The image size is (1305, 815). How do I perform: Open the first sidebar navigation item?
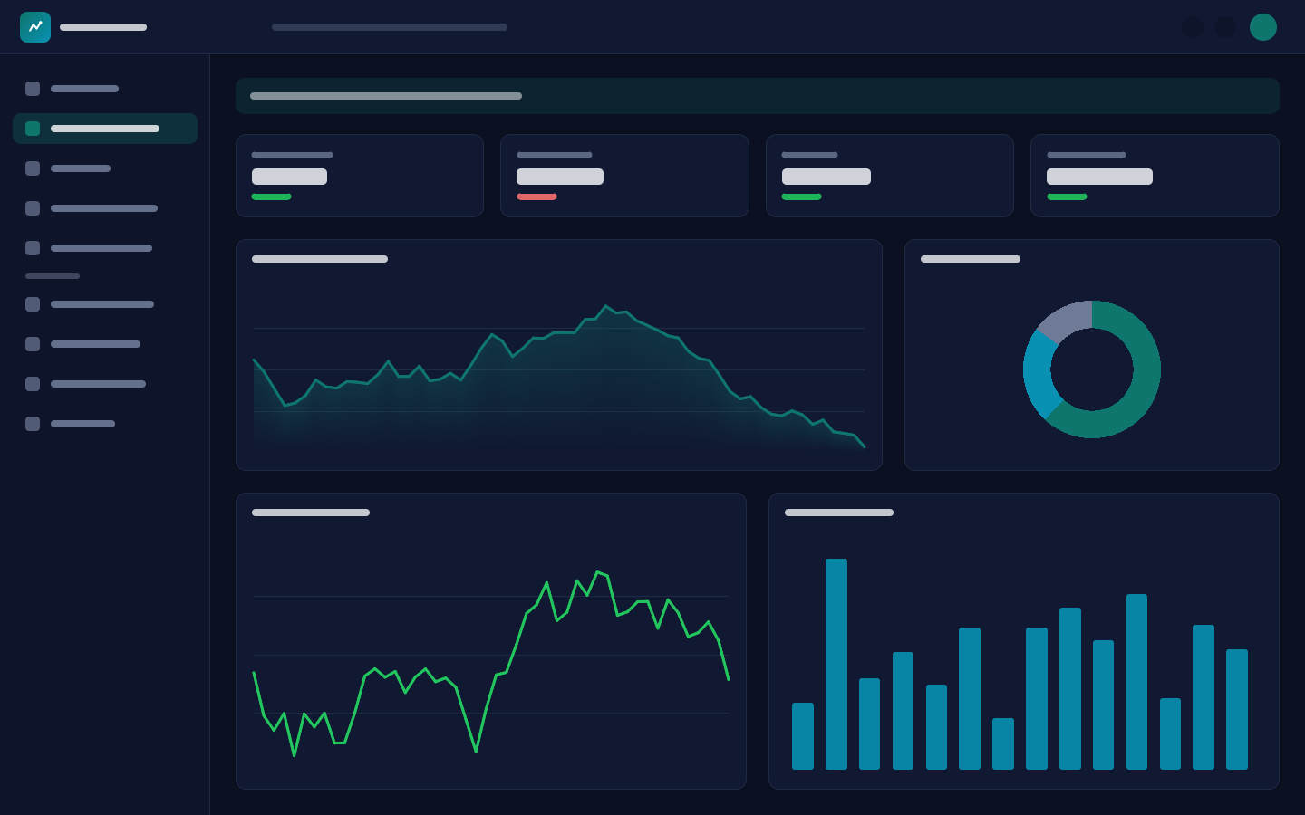tap(105, 89)
